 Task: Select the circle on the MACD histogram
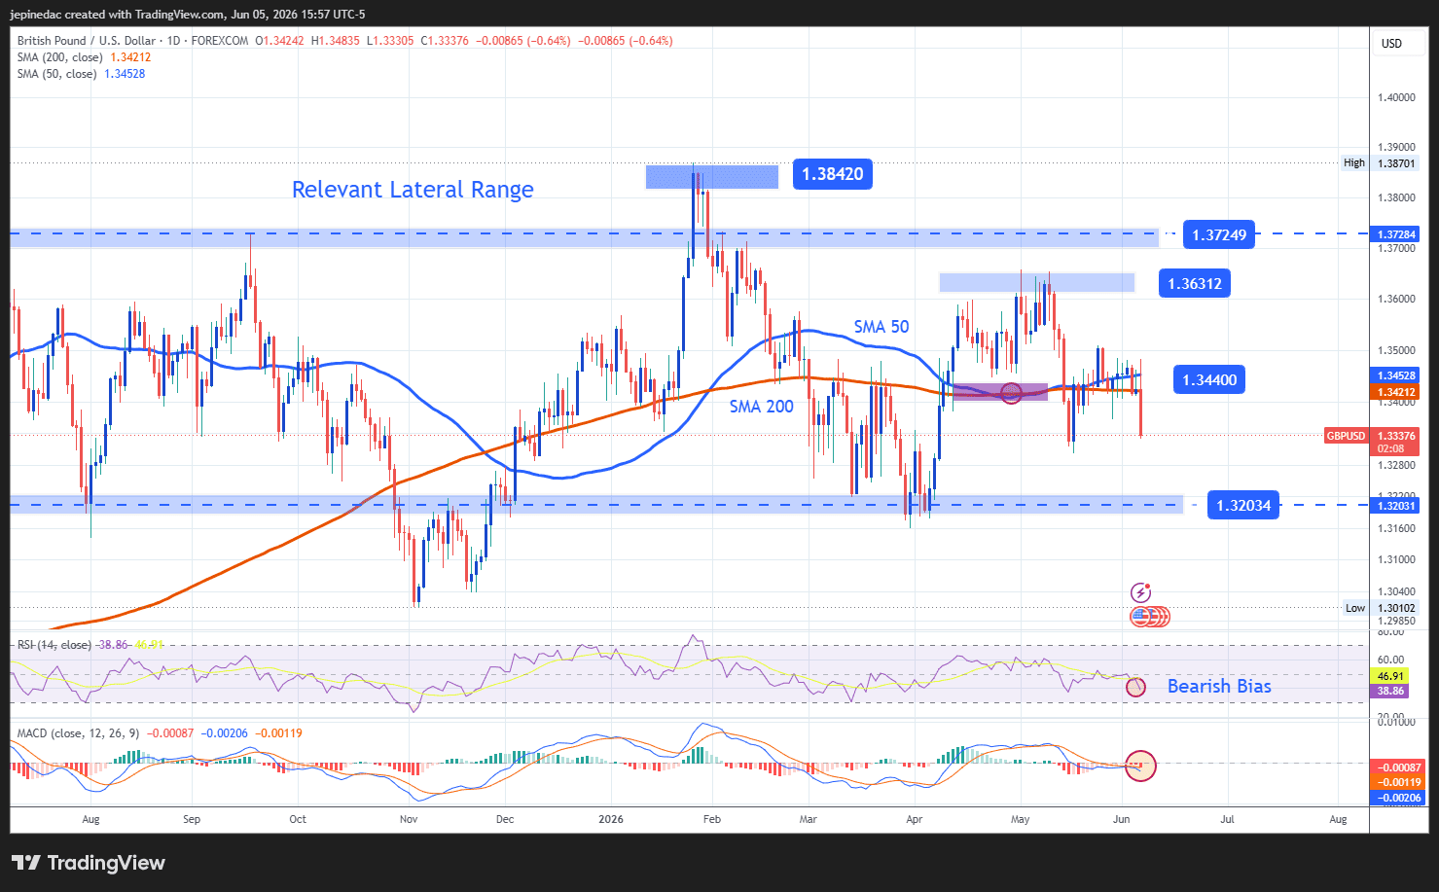tap(1140, 766)
